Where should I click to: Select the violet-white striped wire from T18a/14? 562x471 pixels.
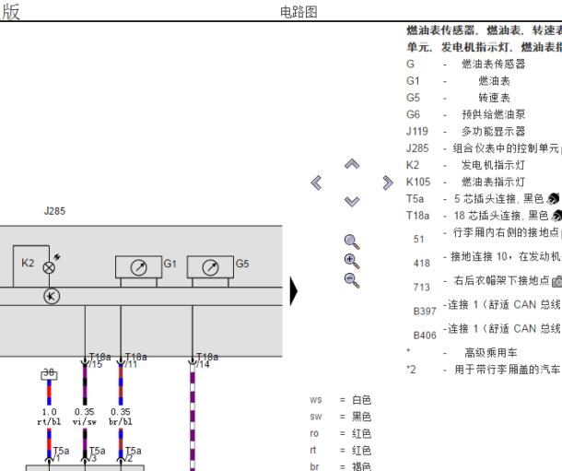[x=193, y=419]
